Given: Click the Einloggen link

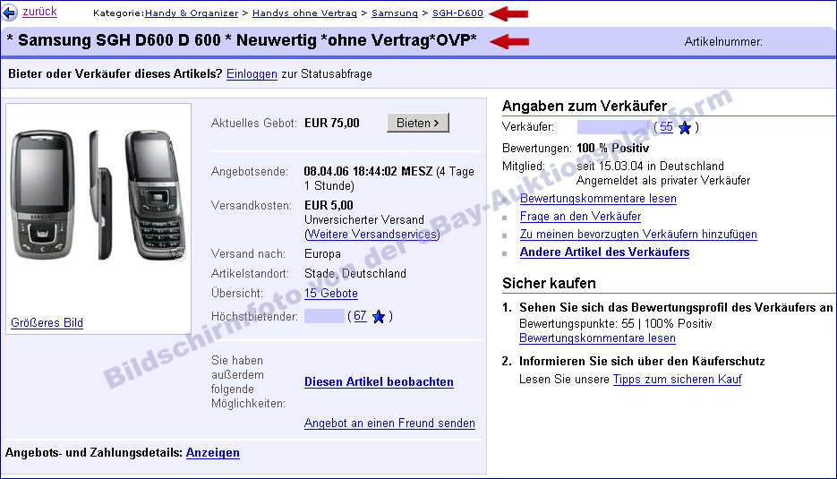Looking at the screenshot, I should [252, 74].
